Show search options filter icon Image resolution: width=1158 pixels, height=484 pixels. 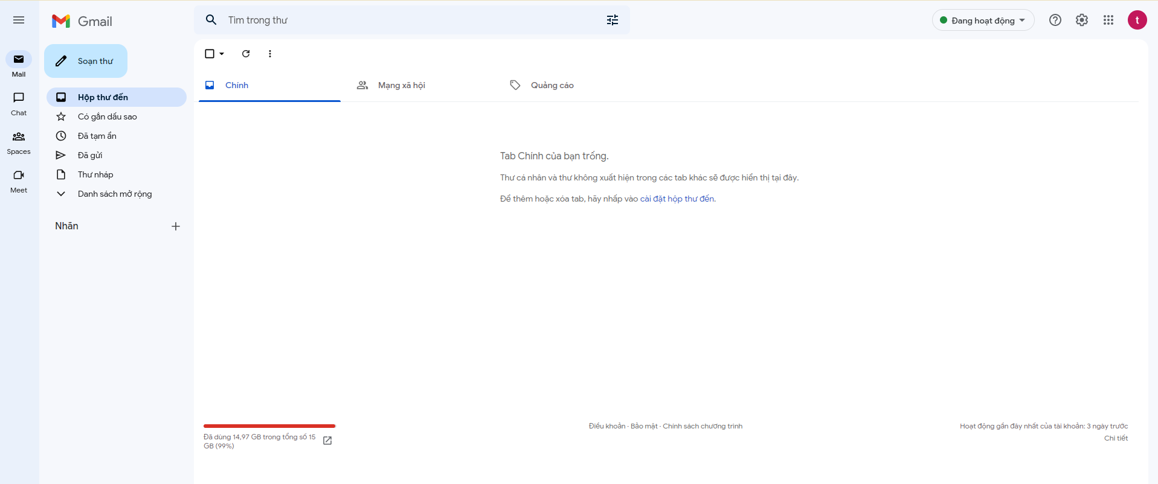[x=613, y=21]
